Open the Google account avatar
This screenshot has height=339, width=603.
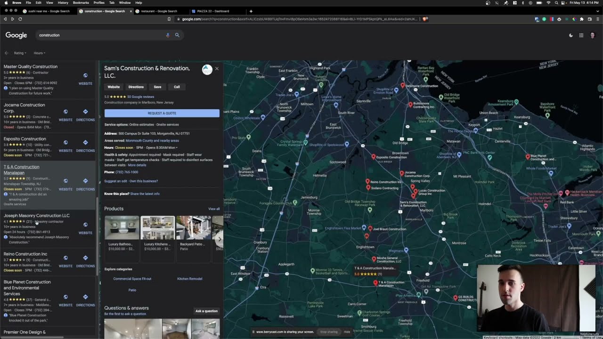coord(593,35)
